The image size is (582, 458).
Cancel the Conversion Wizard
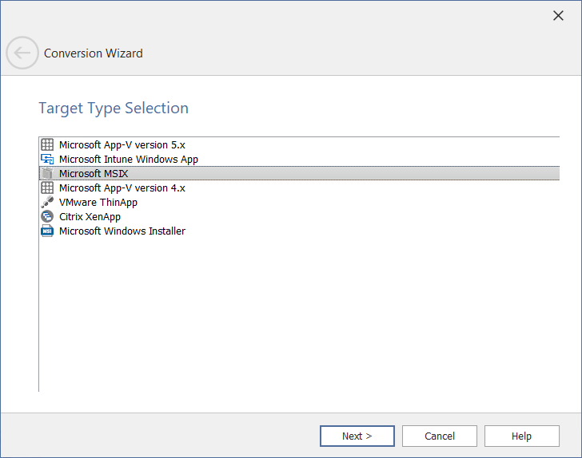coord(440,436)
